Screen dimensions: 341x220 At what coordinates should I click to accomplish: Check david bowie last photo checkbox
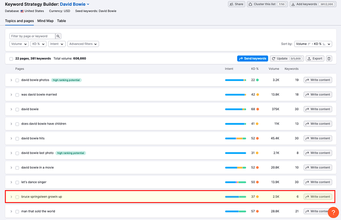[17, 153]
